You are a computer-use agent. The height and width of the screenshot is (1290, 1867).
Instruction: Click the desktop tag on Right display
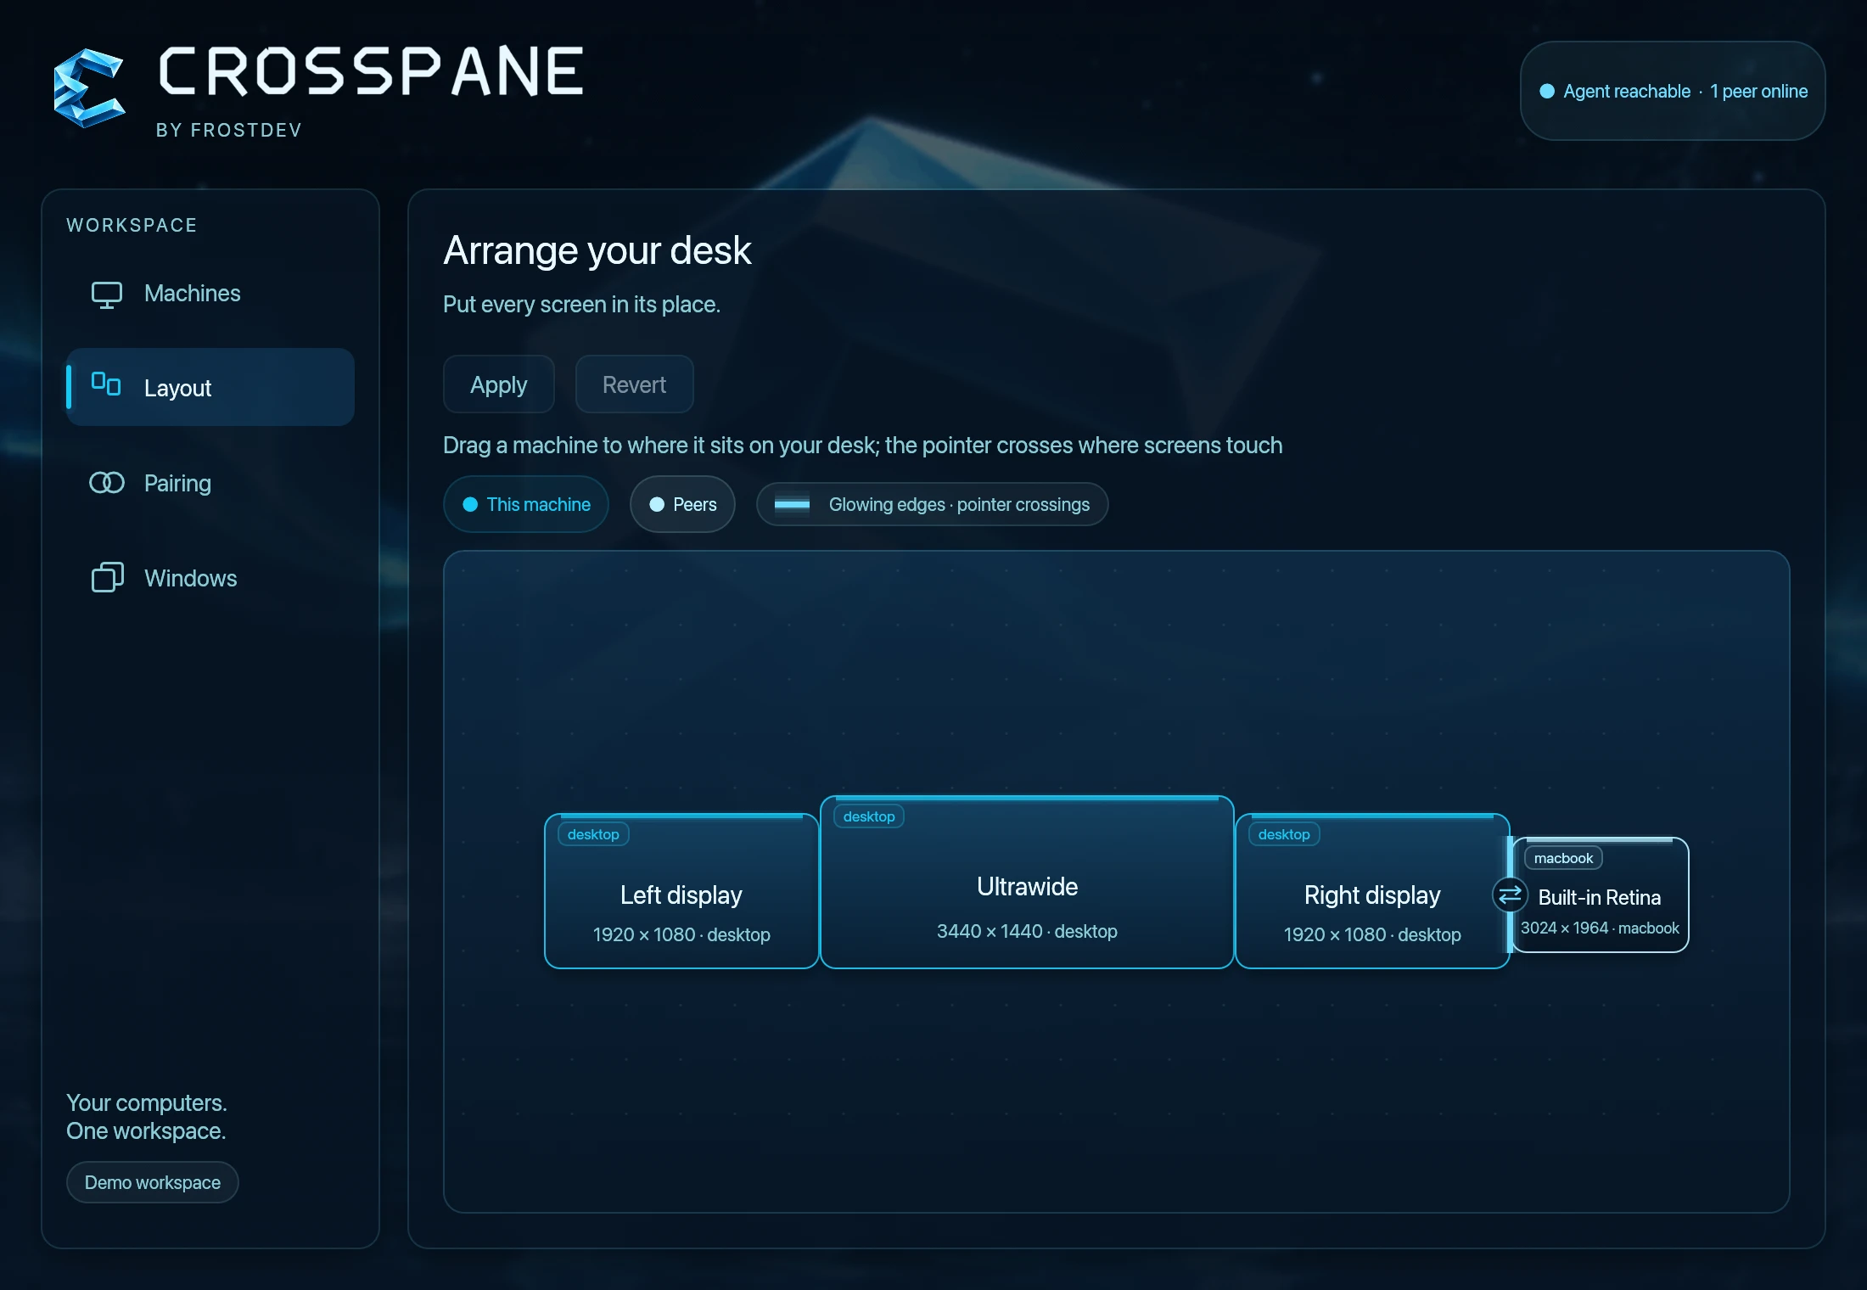[1284, 834]
